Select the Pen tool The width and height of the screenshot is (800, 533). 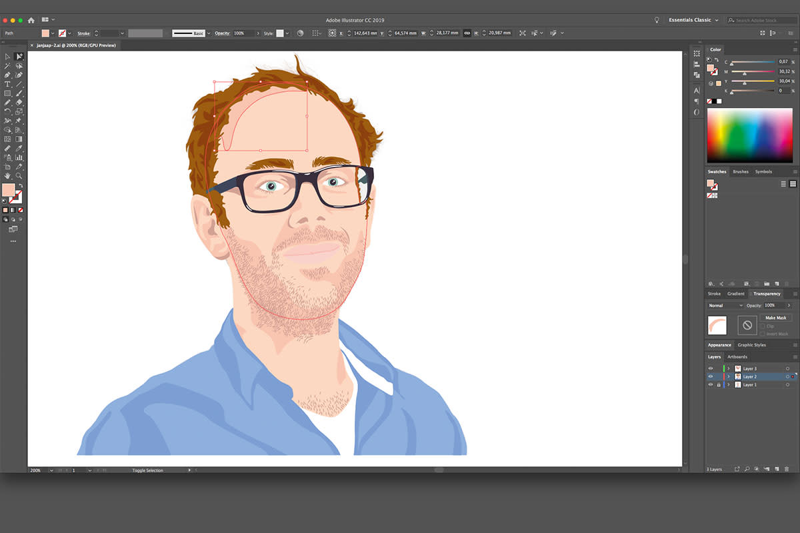[x=7, y=75]
